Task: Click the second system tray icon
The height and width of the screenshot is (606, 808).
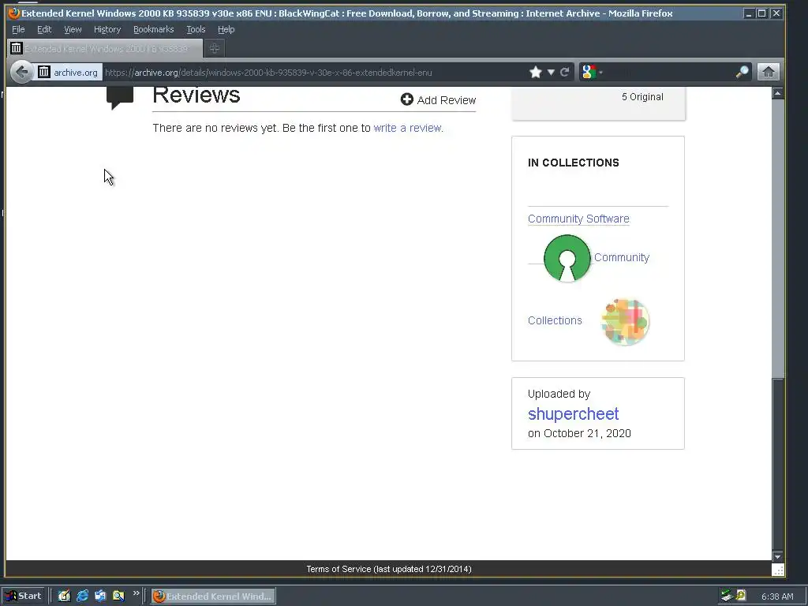Action: click(x=741, y=596)
